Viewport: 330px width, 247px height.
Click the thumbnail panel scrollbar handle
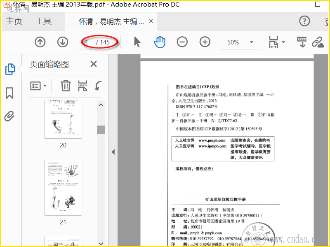[x=101, y=130]
